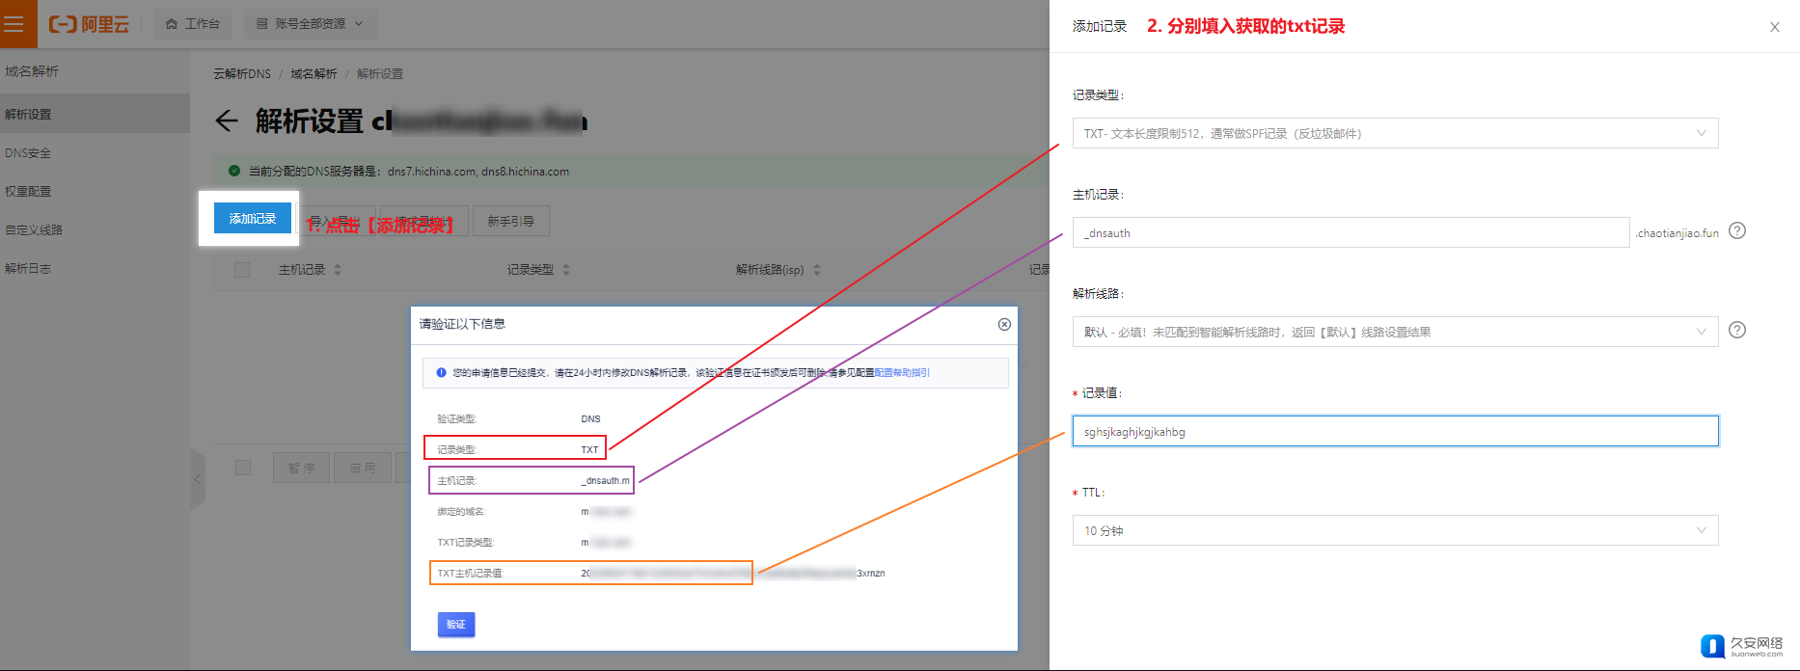Select DNS安全 in the sidebar

coord(28,153)
